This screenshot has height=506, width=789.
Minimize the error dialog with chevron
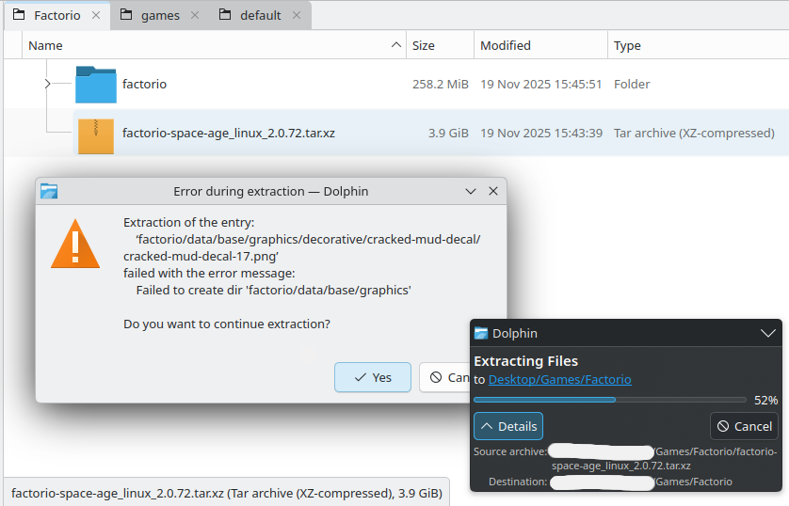[x=471, y=191]
